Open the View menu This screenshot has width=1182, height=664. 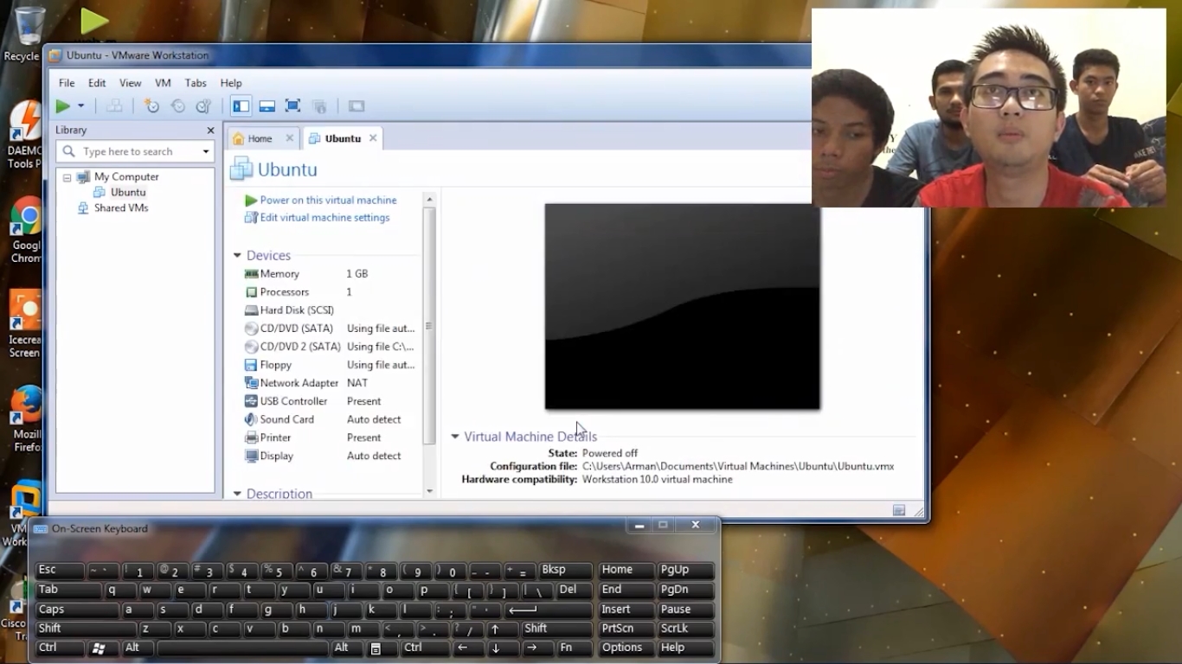[x=130, y=83]
